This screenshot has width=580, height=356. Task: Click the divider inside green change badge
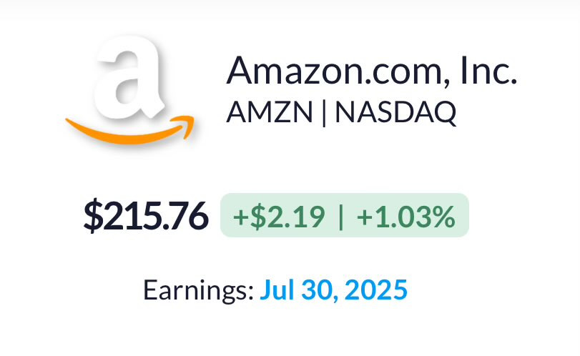coord(341,217)
